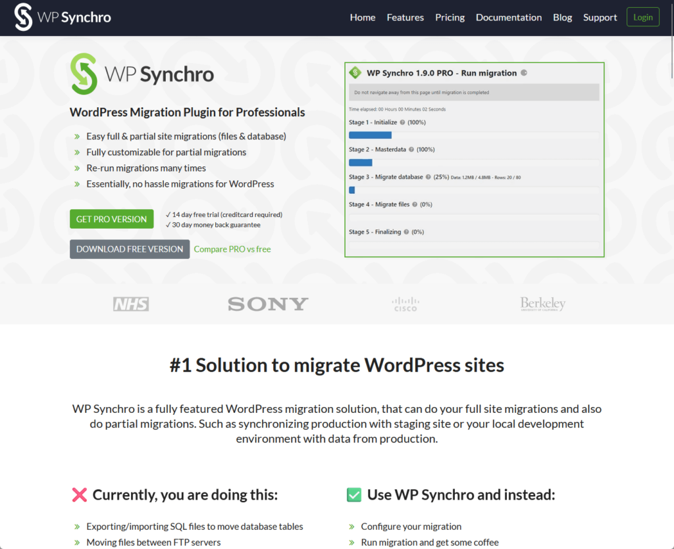Click the help icon next to Stage 5 Finalizing
The image size is (674, 549).
[x=406, y=232]
